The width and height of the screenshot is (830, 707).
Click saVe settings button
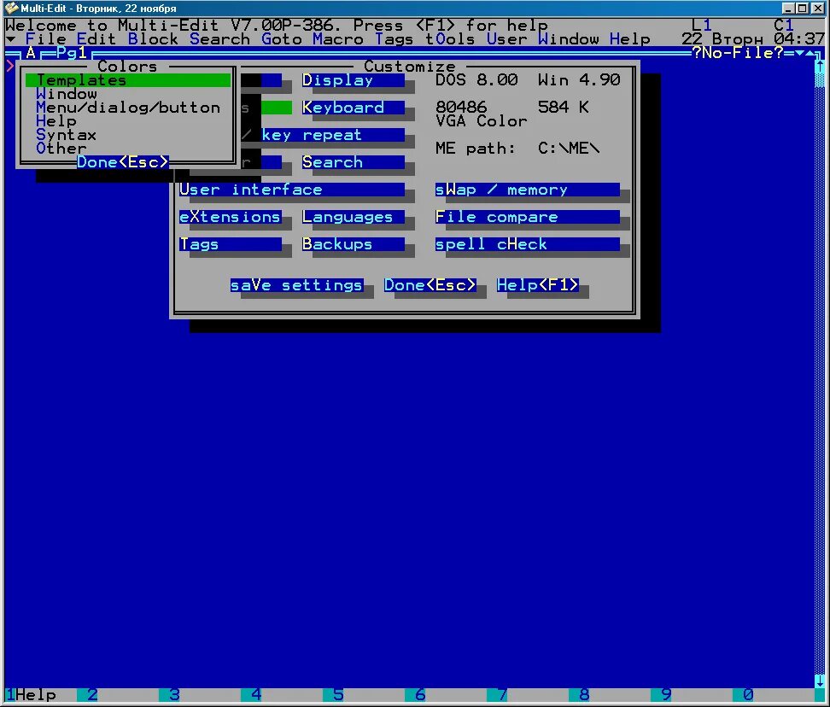[296, 285]
